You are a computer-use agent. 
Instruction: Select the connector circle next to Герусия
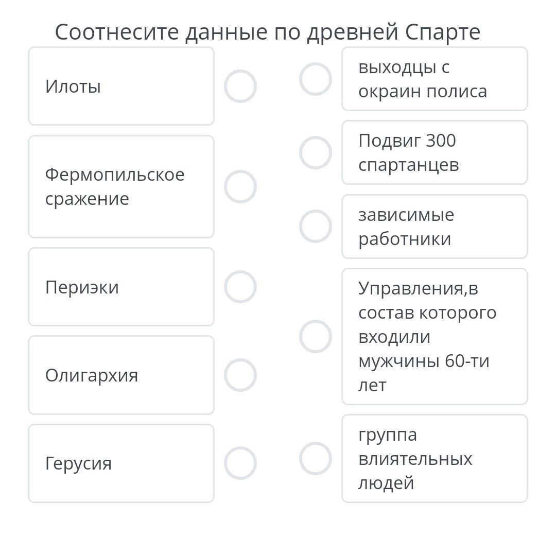pos(240,463)
